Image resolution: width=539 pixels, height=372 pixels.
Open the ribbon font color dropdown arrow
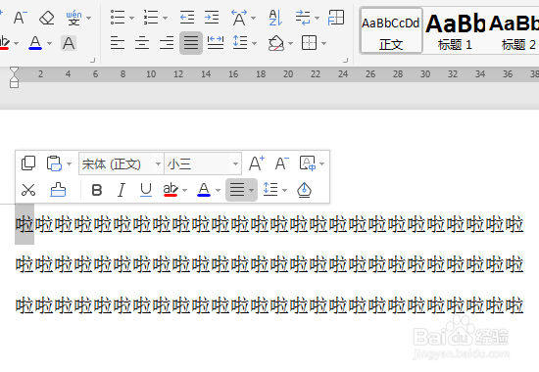50,44
